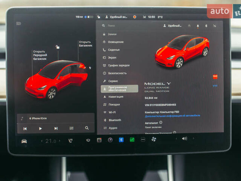
Task: Select the Экран menu item
Action: point(110,58)
